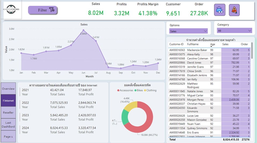This screenshot has width=257, height=143.
Task: Switch to the Overview tab
Action: coord(8,89)
